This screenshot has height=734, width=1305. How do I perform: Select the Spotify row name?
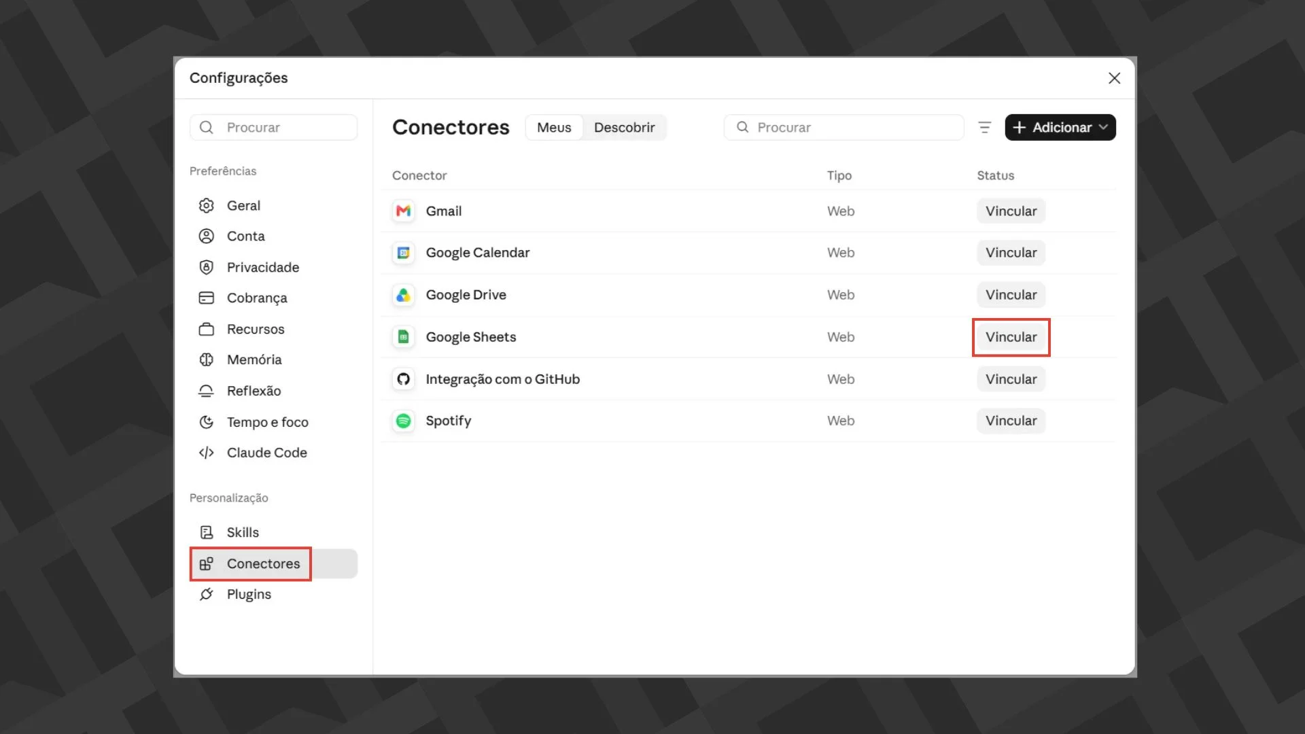click(x=448, y=421)
